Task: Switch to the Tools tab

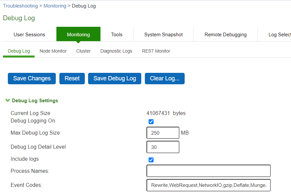Action: pos(116,34)
